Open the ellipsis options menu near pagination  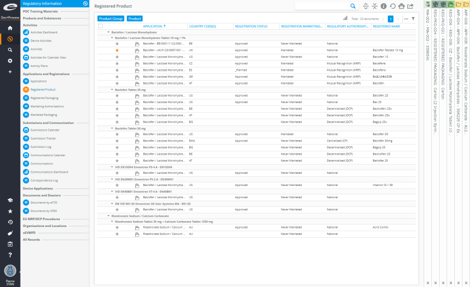(406, 19)
